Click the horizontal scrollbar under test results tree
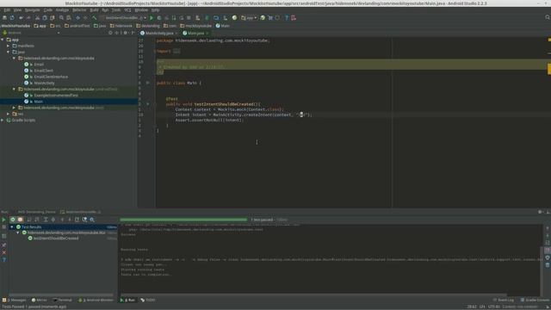The width and height of the screenshot is (551, 310). pos(61,294)
